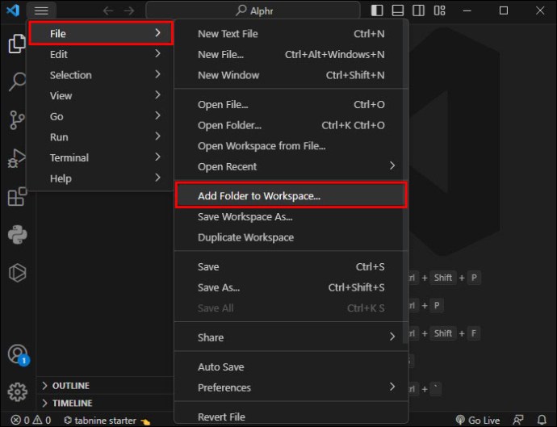Viewport: 557px width, 427px height.
Task: Open the Accounts icon with badge
Action: (18, 354)
